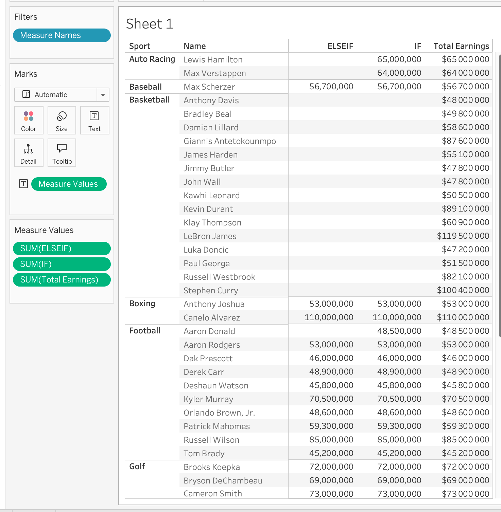
Task: Select the Baseball sport label
Action: pyautogui.click(x=145, y=87)
